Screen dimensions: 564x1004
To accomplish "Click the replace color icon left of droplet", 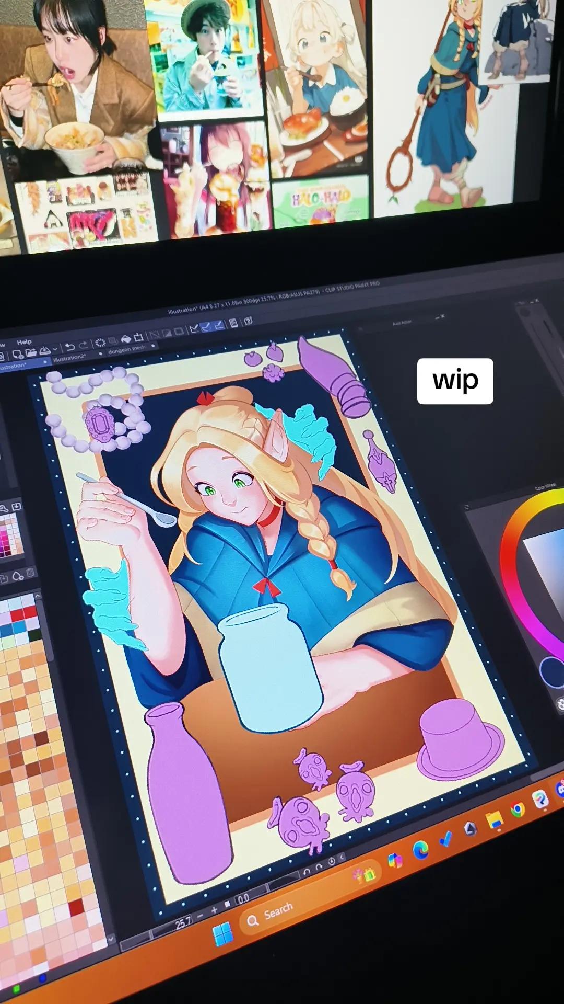I will point(4,579).
